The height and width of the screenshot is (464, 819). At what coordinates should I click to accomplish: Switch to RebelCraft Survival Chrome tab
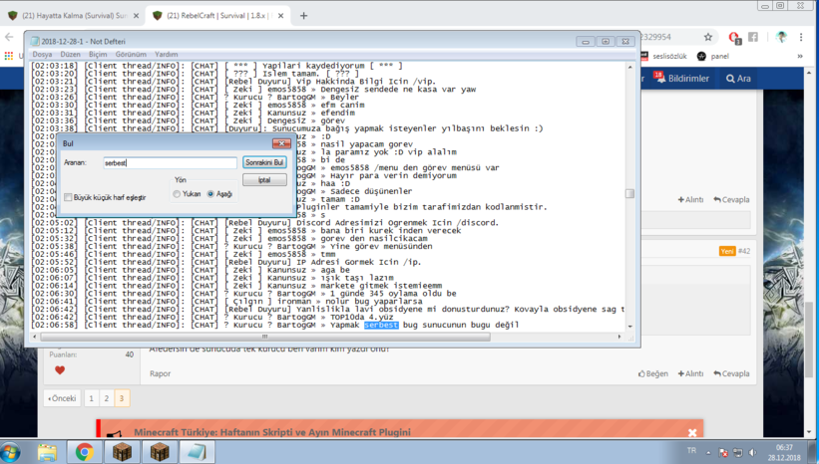tap(216, 16)
